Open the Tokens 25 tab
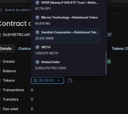The image size is (128, 114). pos(120,49)
